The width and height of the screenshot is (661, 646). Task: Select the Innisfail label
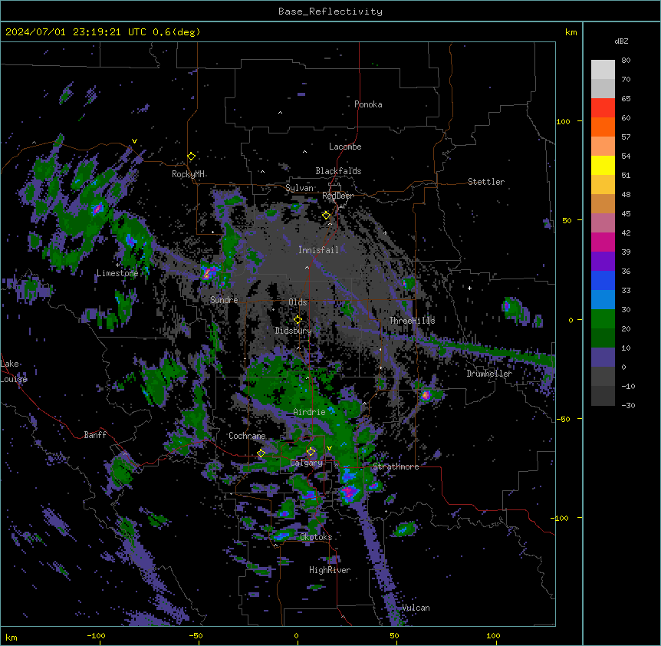[318, 250]
